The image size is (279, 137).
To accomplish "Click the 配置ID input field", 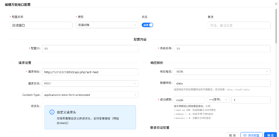I will (x=90, y=48).
